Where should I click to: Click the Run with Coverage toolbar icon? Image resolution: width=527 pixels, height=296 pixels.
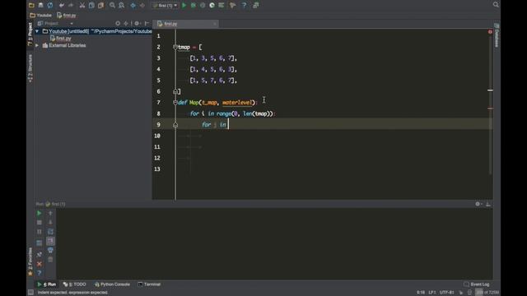[x=203, y=6]
